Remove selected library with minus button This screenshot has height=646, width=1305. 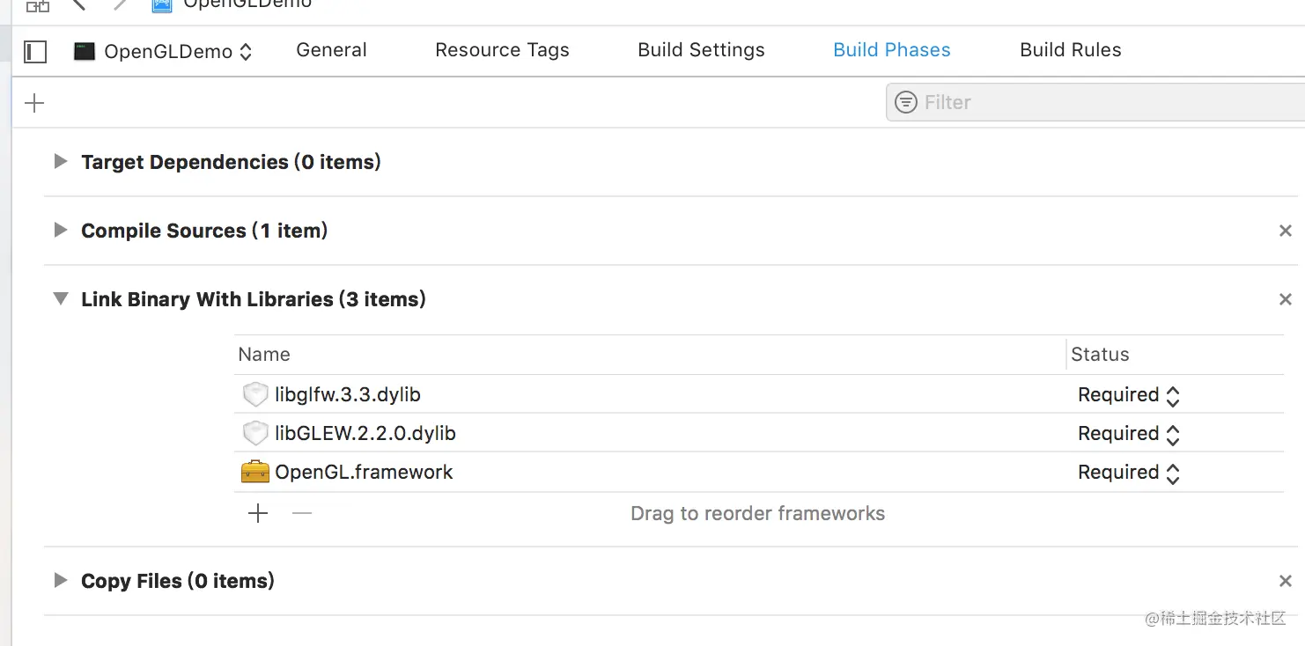[x=302, y=513]
